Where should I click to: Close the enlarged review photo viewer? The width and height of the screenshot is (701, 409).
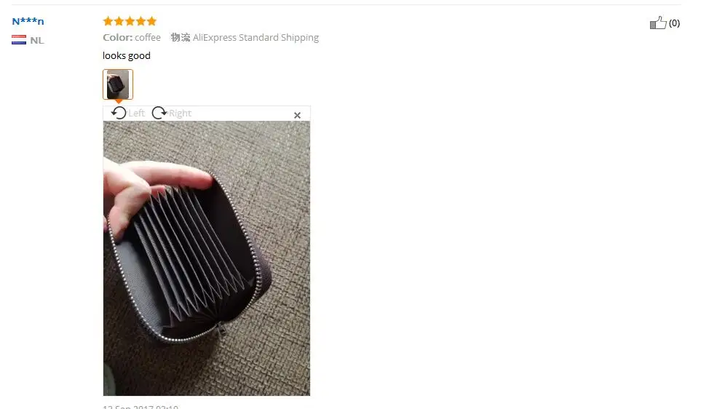coord(297,115)
